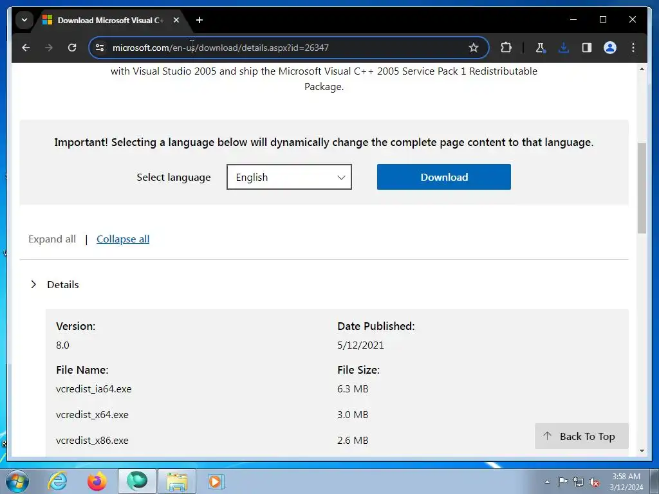Open Windows Explorer from taskbar
This screenshot has height=494, width=659.
177,481
